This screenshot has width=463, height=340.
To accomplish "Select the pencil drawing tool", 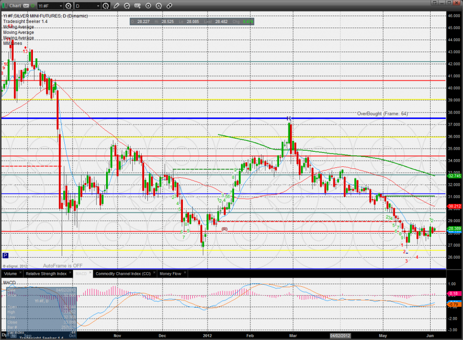I will 117,6.
